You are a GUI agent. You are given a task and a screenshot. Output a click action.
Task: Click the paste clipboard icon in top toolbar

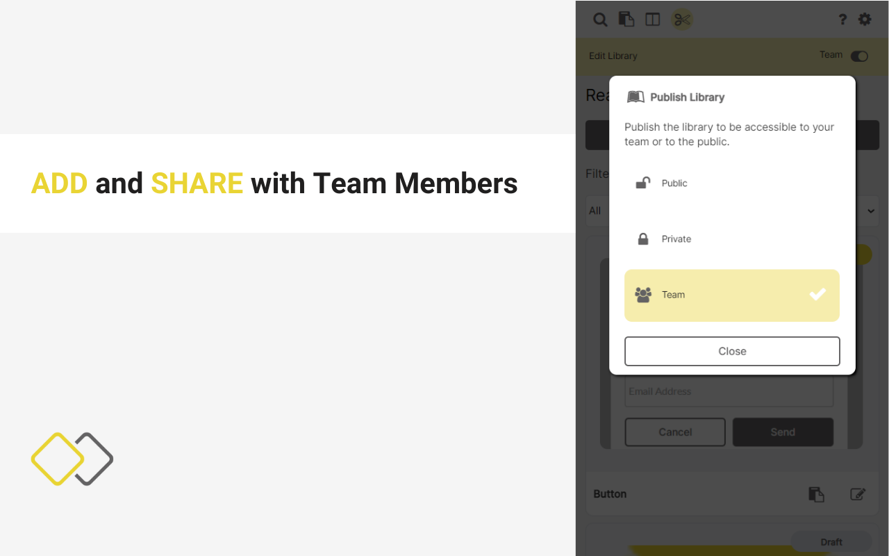626,19
